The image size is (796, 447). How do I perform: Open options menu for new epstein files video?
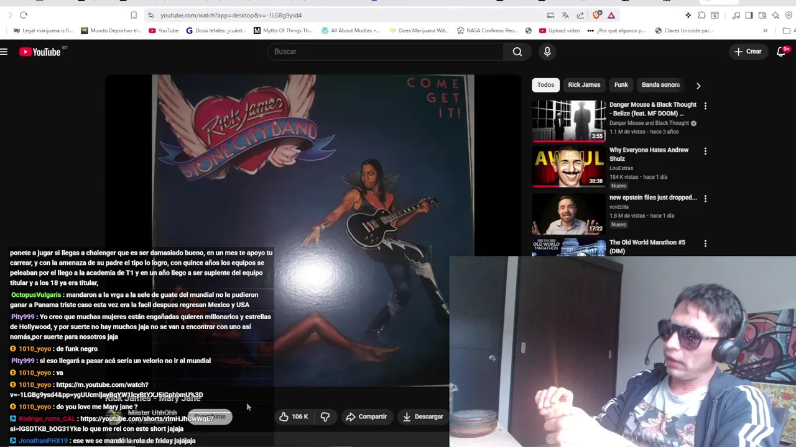705,198
